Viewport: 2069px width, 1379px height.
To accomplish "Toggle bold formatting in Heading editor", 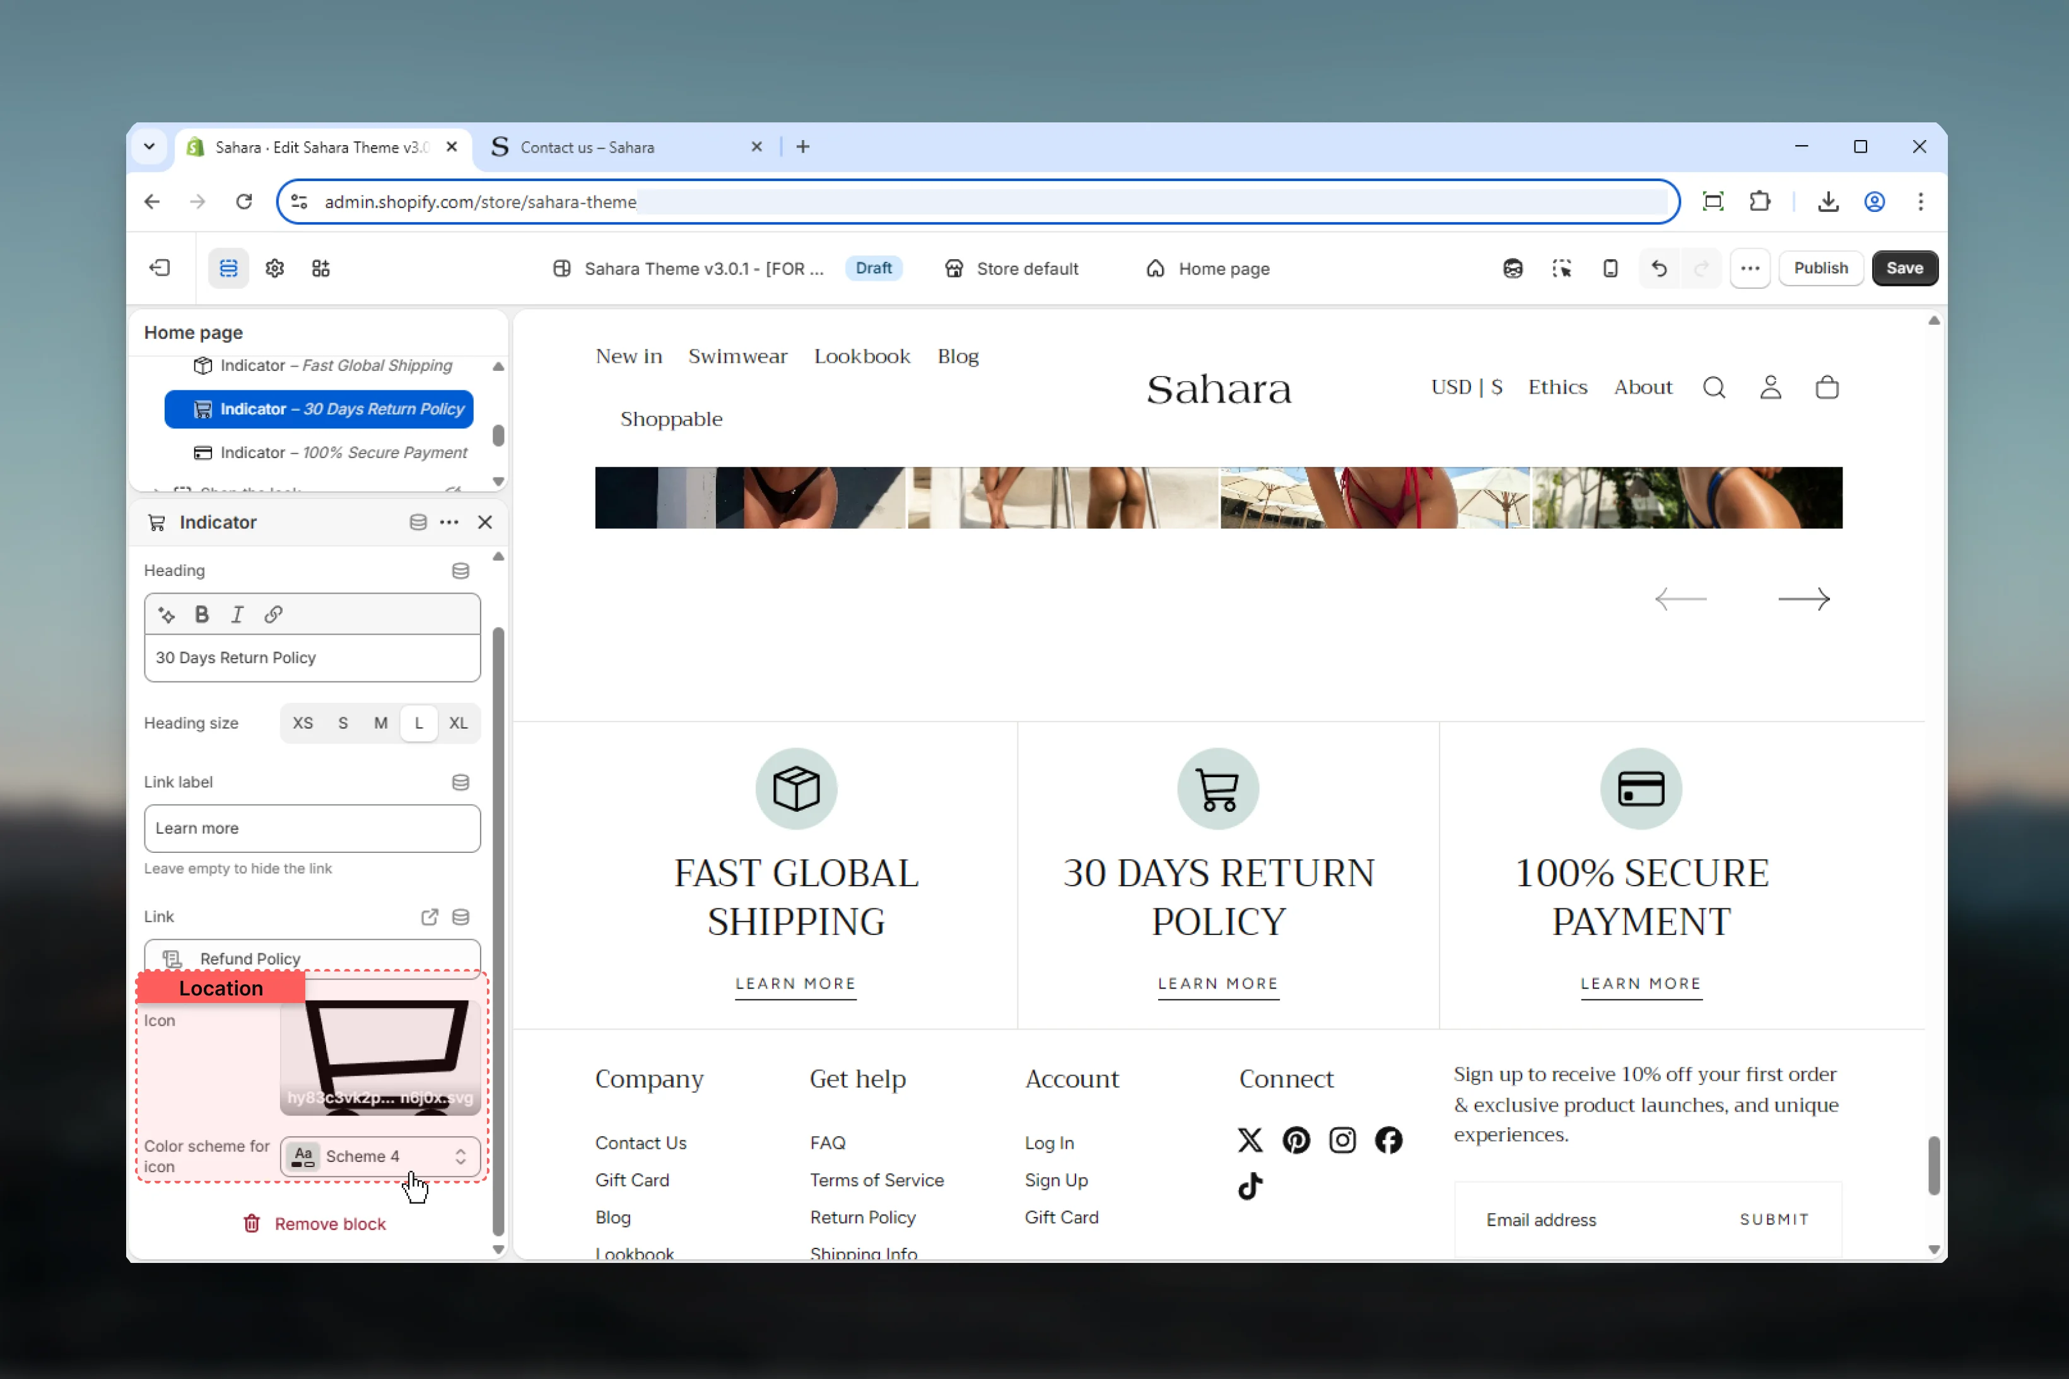I will click(x=201, y=614).
